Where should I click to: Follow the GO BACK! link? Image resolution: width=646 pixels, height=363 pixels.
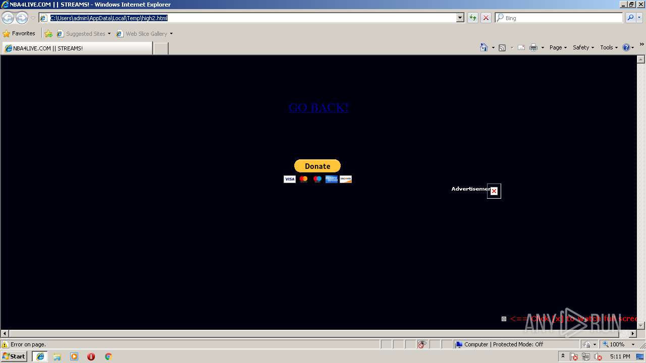pos(318,107)
